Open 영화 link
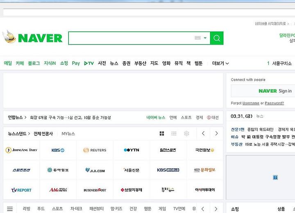Image resolution: width=295 pixels, height=213 pixels. (166, 63)
